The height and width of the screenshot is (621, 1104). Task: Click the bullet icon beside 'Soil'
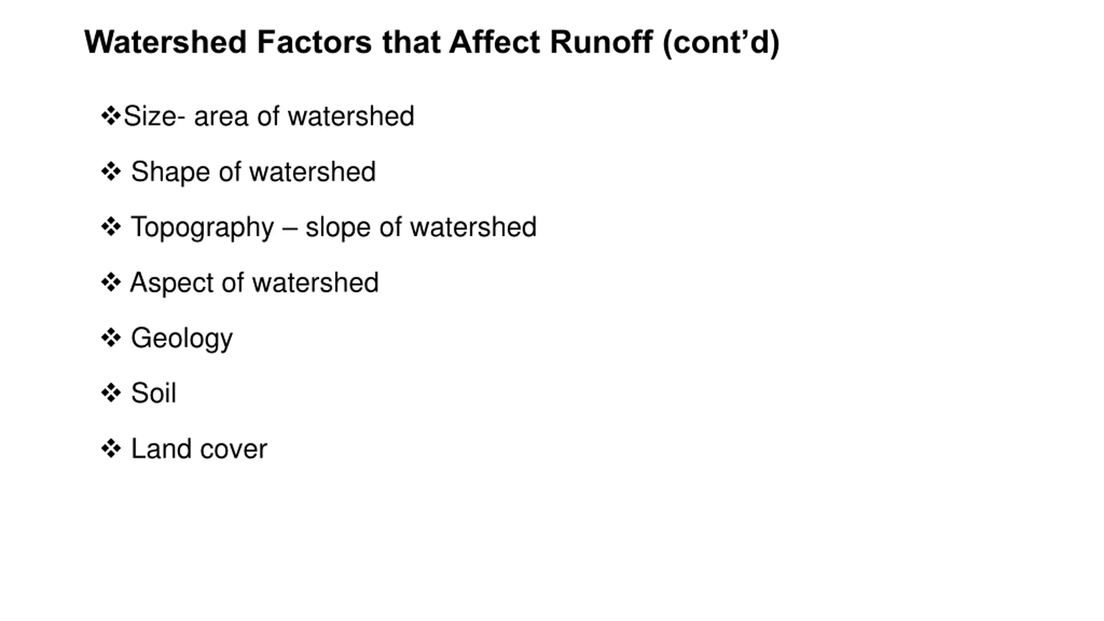click(111, 393)
